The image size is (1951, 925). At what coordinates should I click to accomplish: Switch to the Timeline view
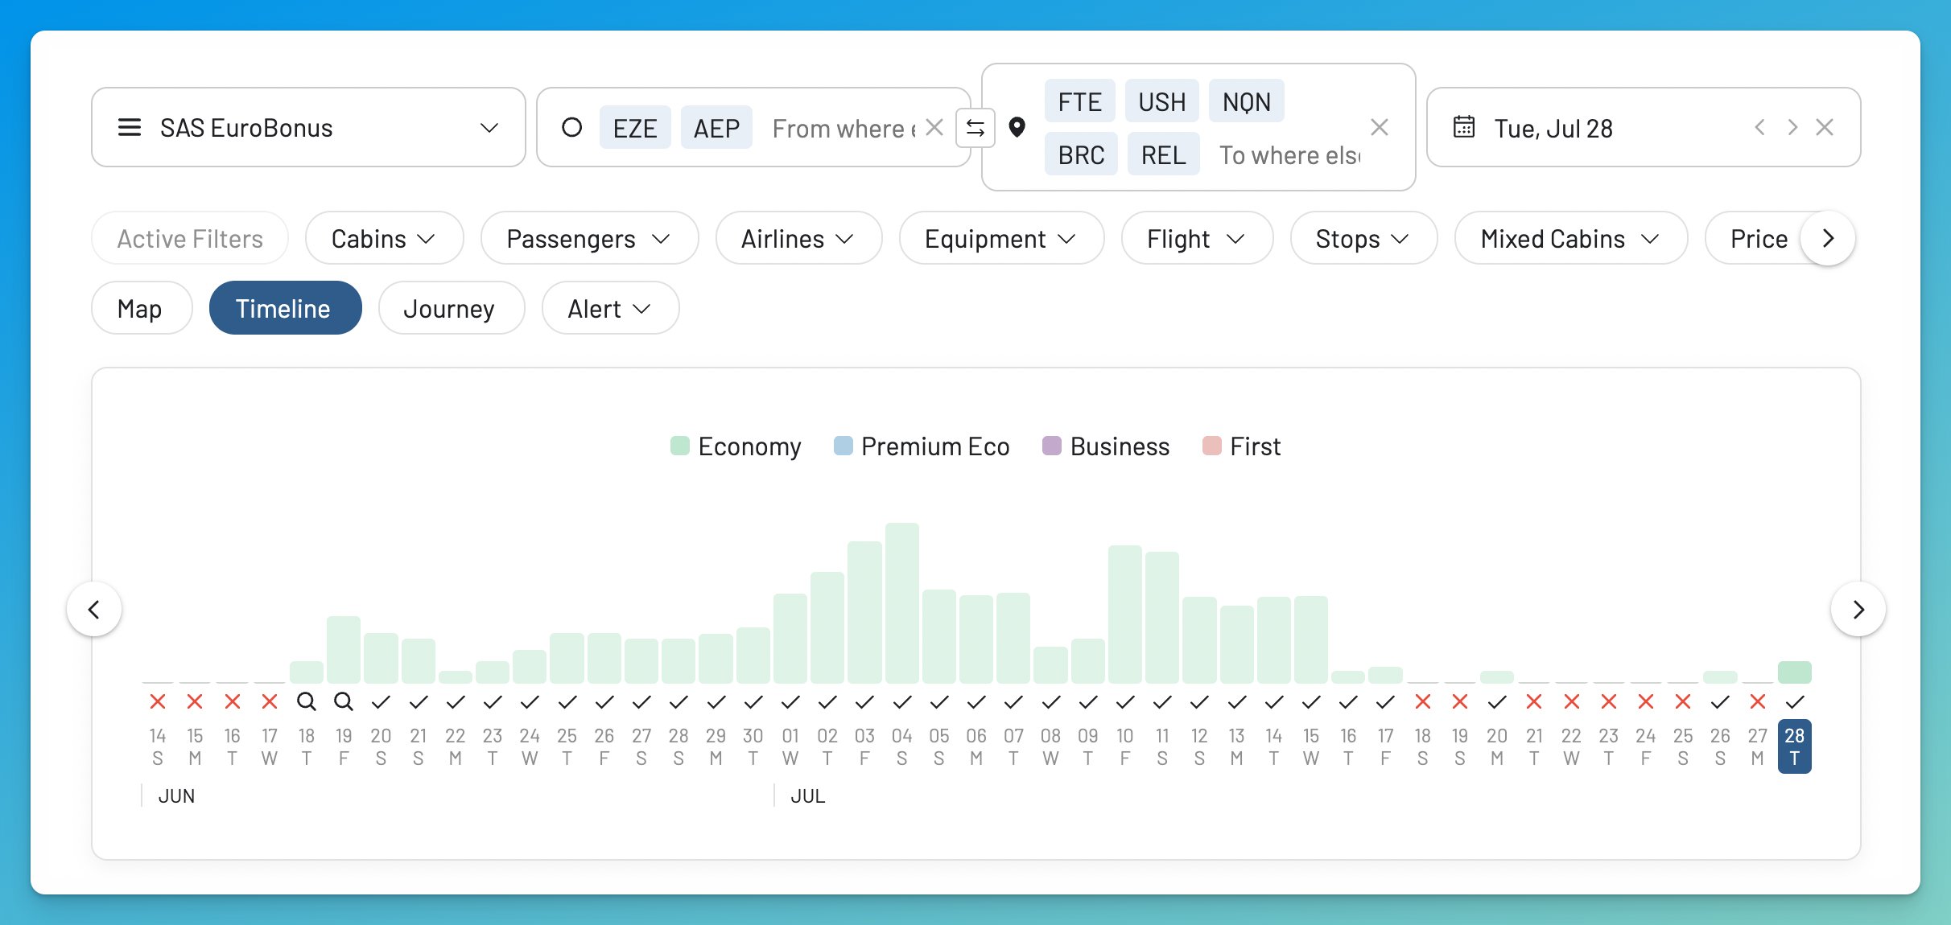tap(285, 308)
